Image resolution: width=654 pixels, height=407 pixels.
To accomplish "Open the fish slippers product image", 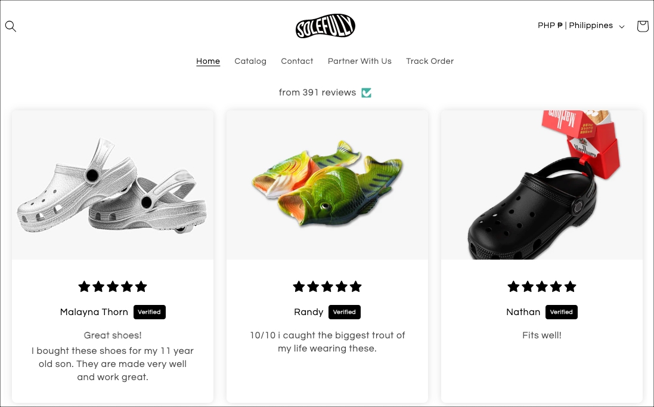I will point(327,185).
